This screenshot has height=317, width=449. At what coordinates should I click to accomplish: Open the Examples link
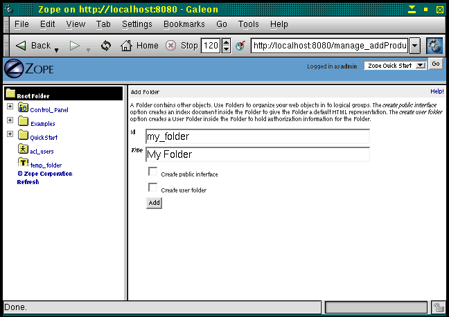coord(43,124)
